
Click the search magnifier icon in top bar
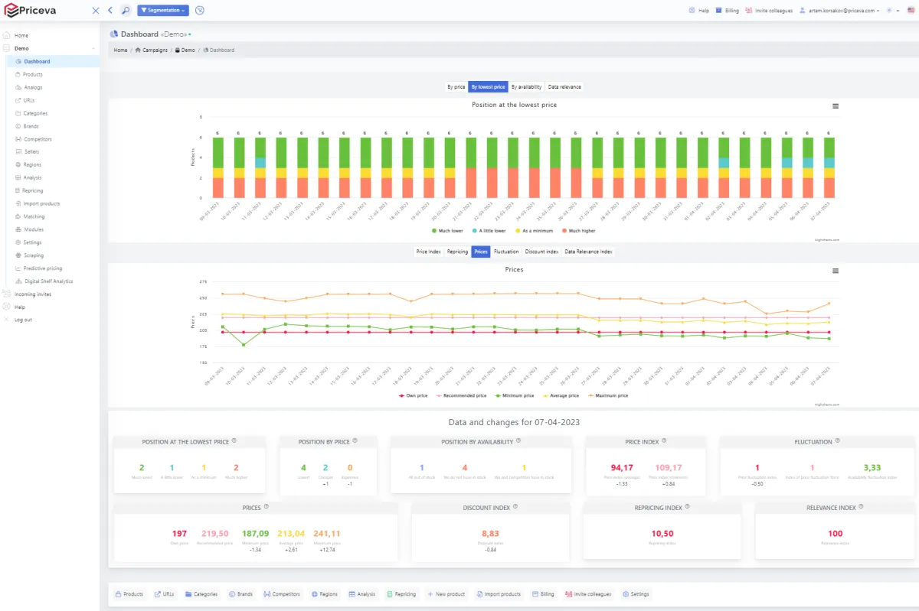click(x=126, y=11)
